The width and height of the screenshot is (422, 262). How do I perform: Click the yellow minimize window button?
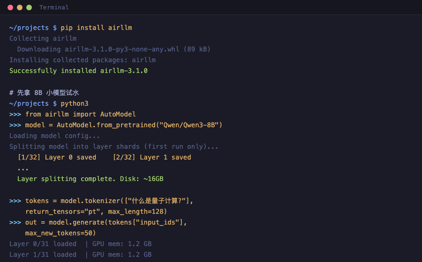click(x=20, y=7)
